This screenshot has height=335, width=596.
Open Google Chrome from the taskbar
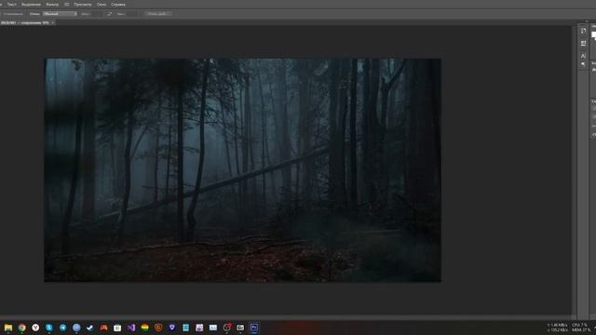[22, 328]
